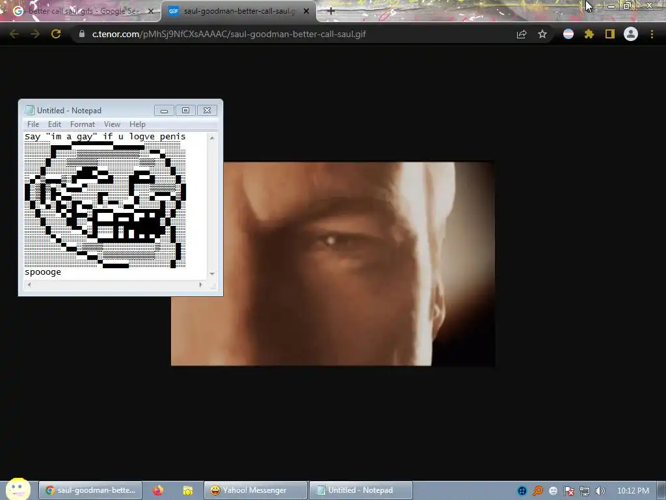Click Notepad scroll down arrow
Image resolution: width=666 pixels, height=500 pixels.
[212, 274]
